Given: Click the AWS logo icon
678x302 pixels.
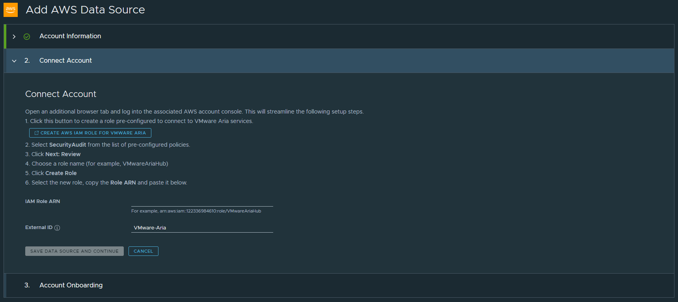Looking at the screenshot, I should [x=11, y=10].
